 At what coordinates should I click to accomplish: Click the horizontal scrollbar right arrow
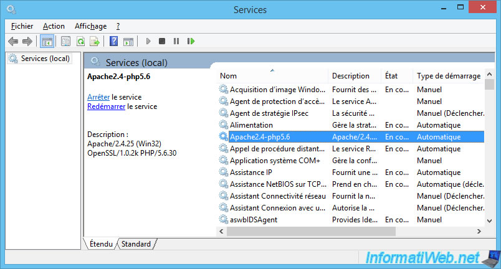pyautogui.click(x=479, y=232)
